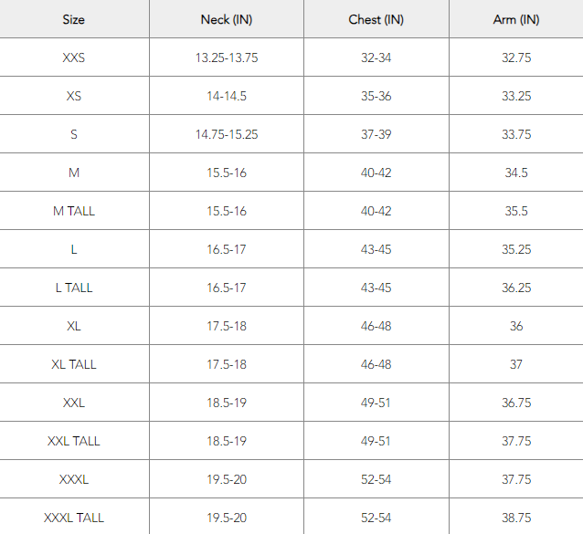Viewport: 583px width, 534px height.
Task: Click the arm value 38.75
Action: [x=516, y=518]
